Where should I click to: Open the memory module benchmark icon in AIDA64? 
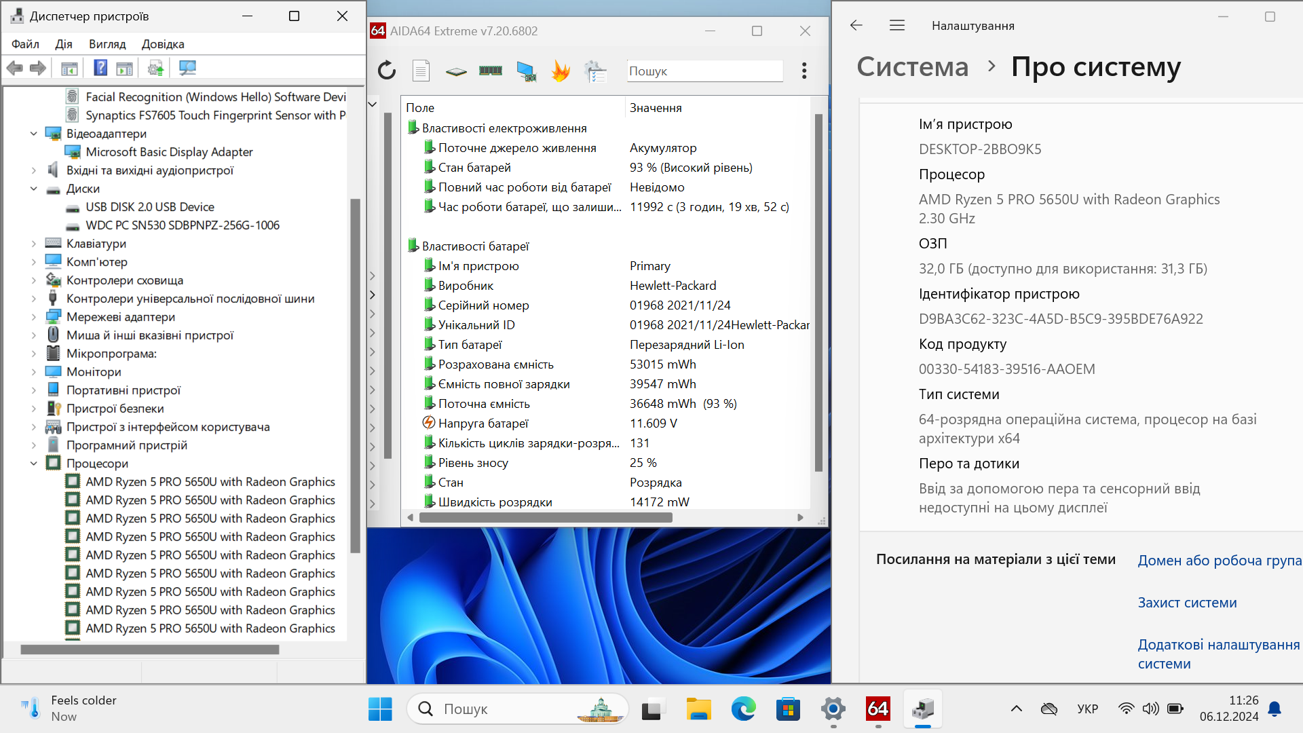point(491,71)
